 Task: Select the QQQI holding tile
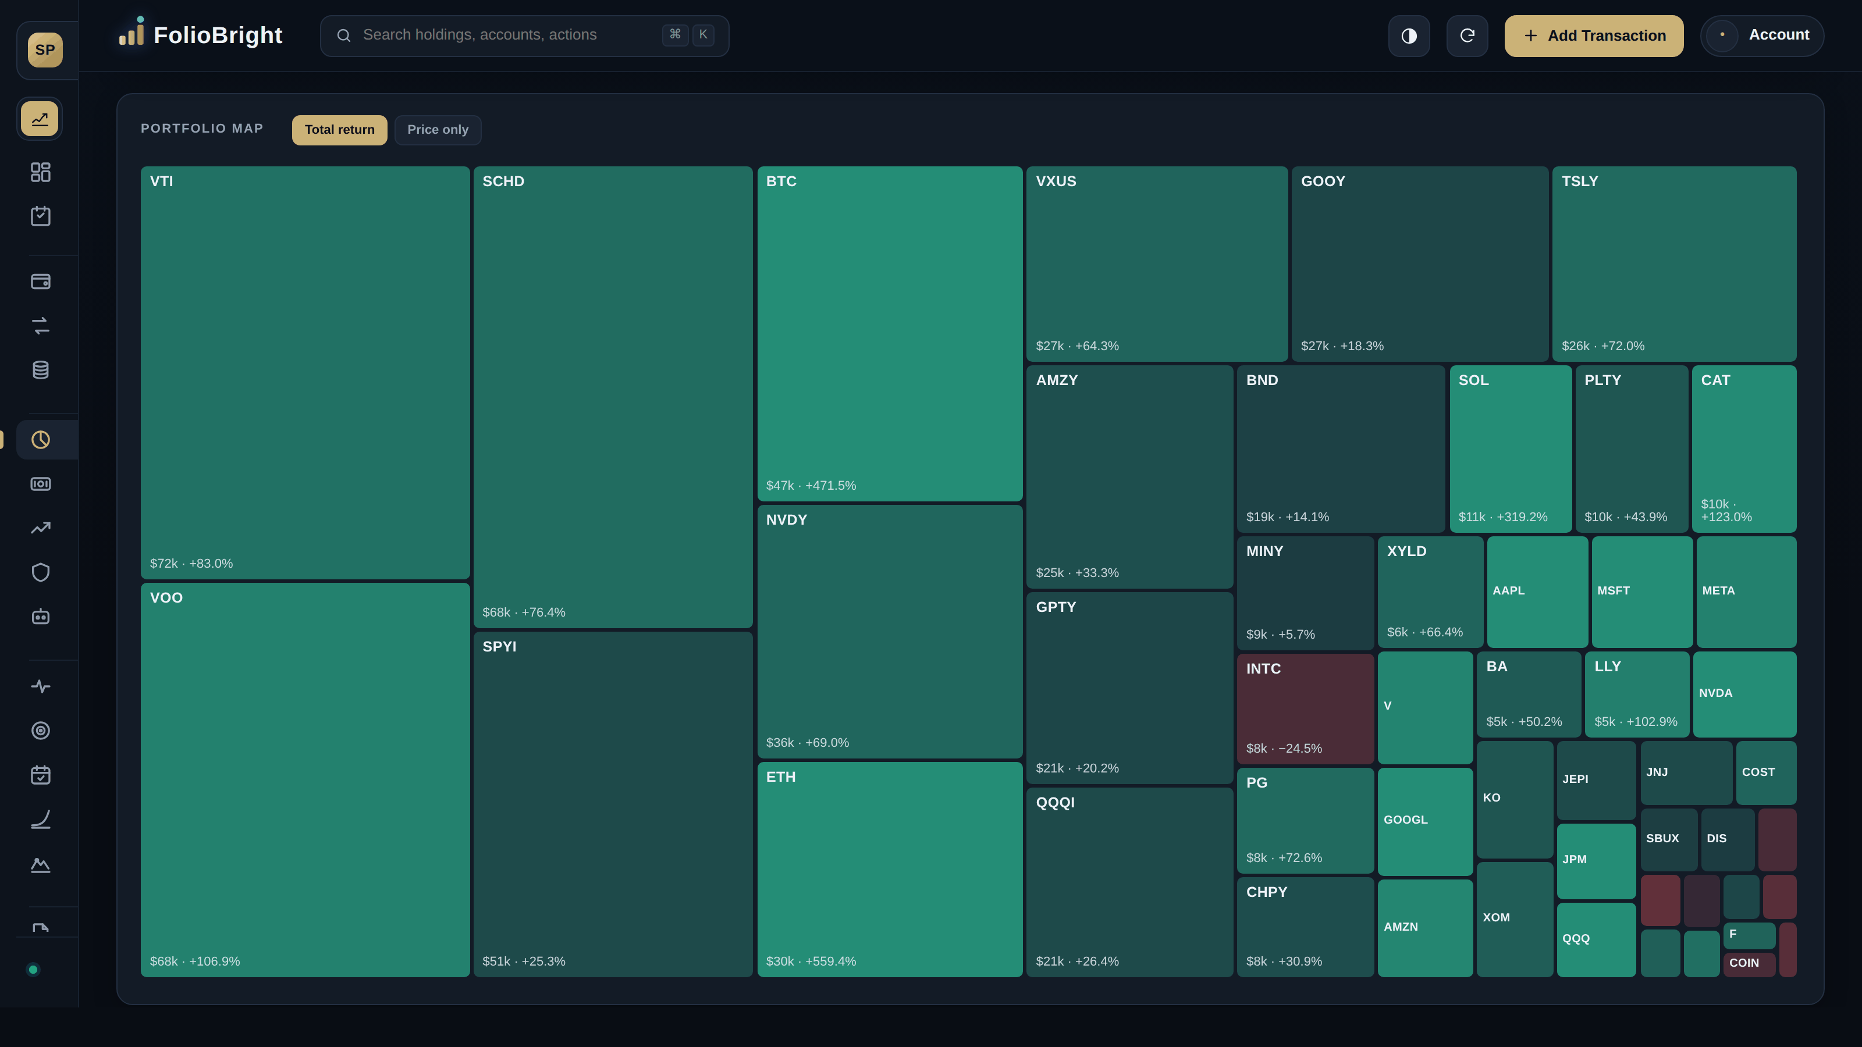(1130, 882)
